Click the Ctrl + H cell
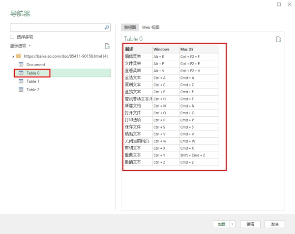 tap(166, 99)
